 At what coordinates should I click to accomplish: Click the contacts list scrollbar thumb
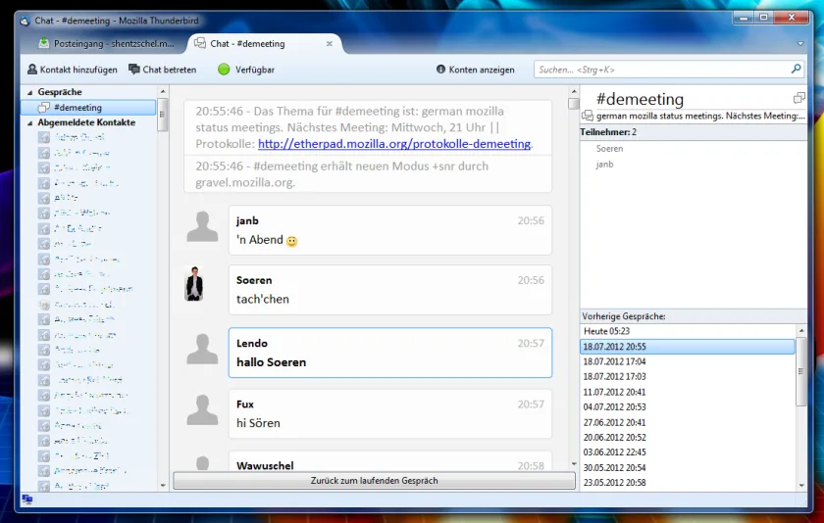[x=163, y=114]
